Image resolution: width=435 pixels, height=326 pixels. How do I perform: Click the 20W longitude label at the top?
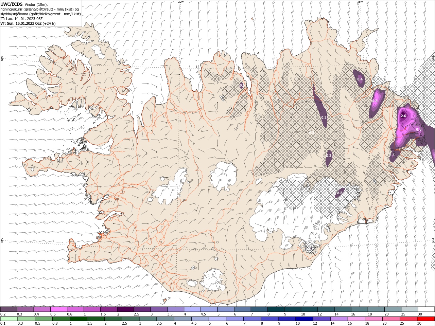(x=181, y=2)
